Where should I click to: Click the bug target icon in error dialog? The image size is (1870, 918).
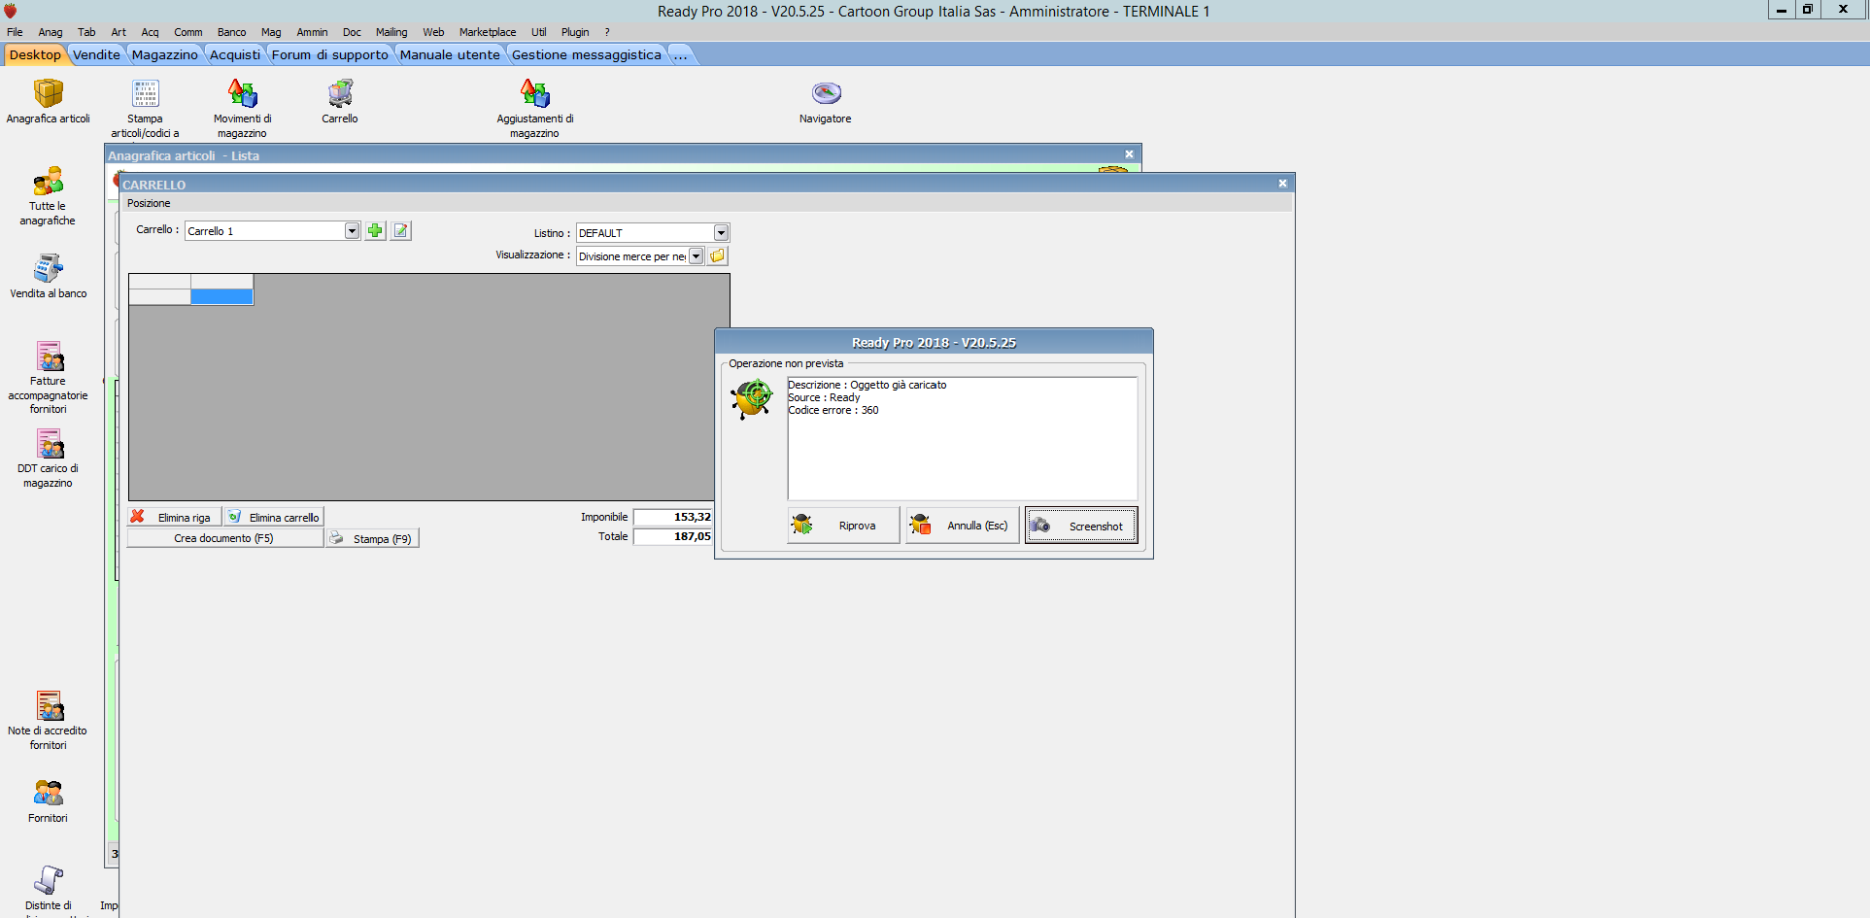click(x=752, y=398)
